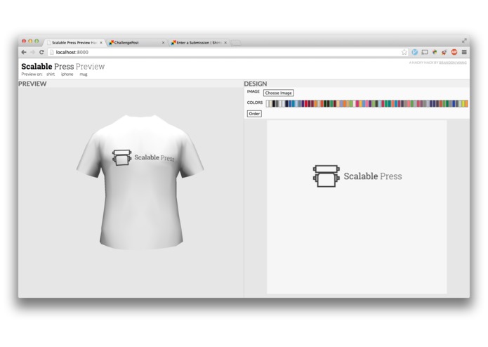Pick the bright yellow color swatch
This screenshot has width=488, height=347.
463,104
